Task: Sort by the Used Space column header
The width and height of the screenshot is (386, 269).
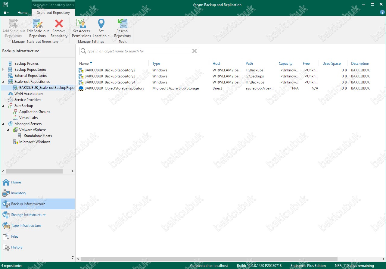Action: click(332, 64)
